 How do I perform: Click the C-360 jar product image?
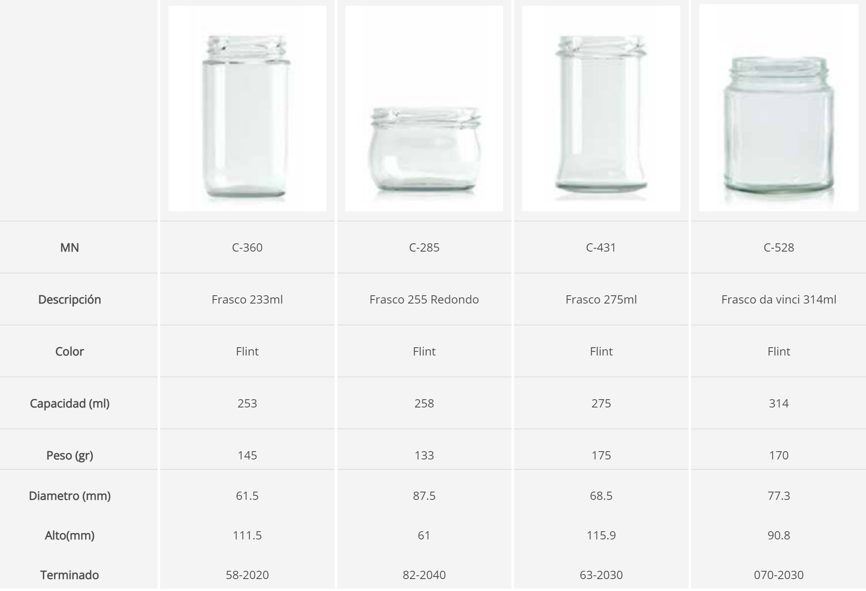click(x=247, y=108)
